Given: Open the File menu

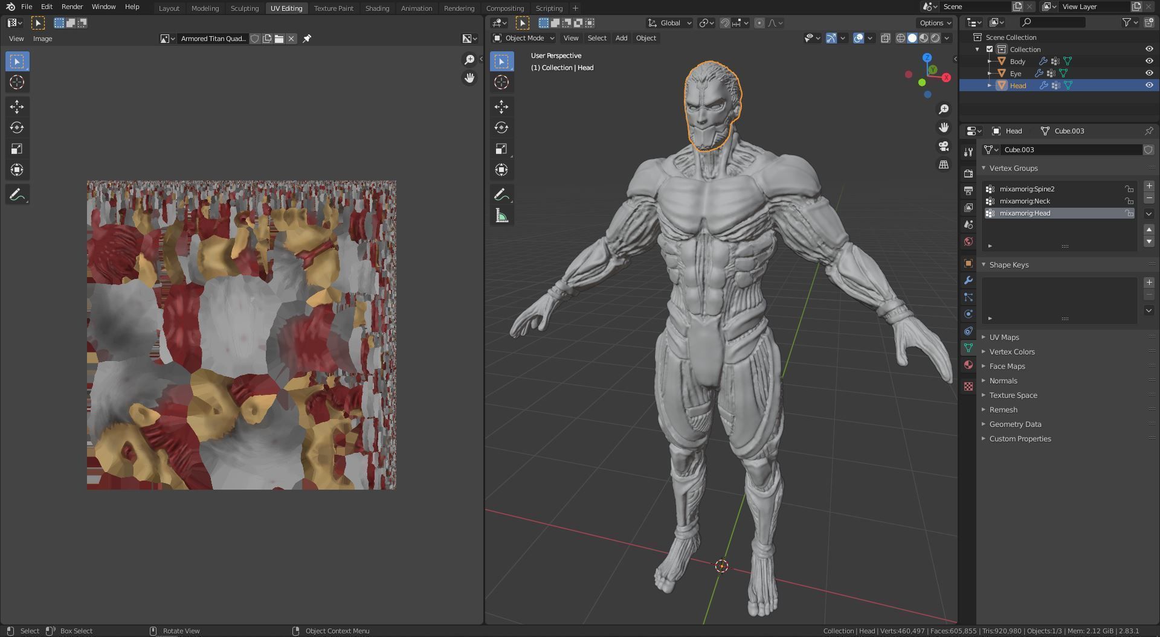Looking at the screenshot, I should click(x=27, y=7).
